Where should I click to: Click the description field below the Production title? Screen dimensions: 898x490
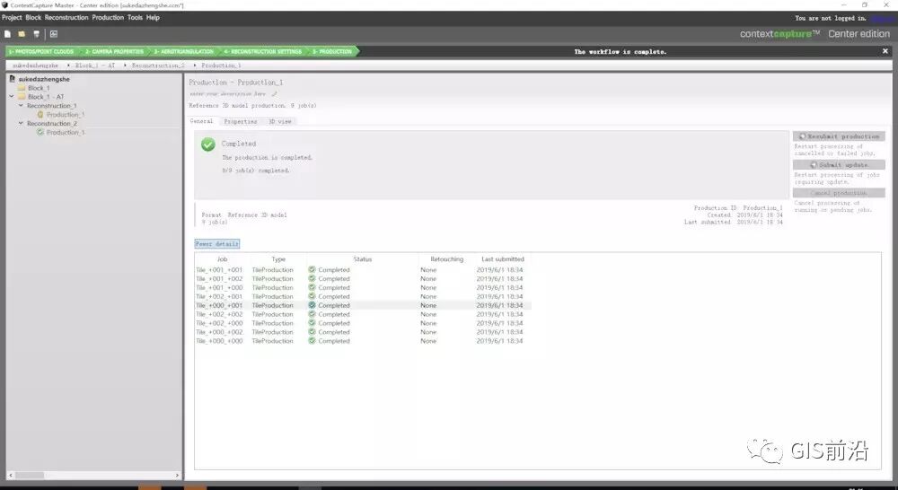[228, 93]
